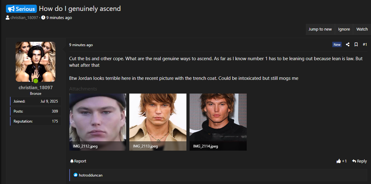Image resolution: width=371 pixels, height=184 pixels.
Task: Click the christian_18097 avatar image
Action: tap(36, 62)
